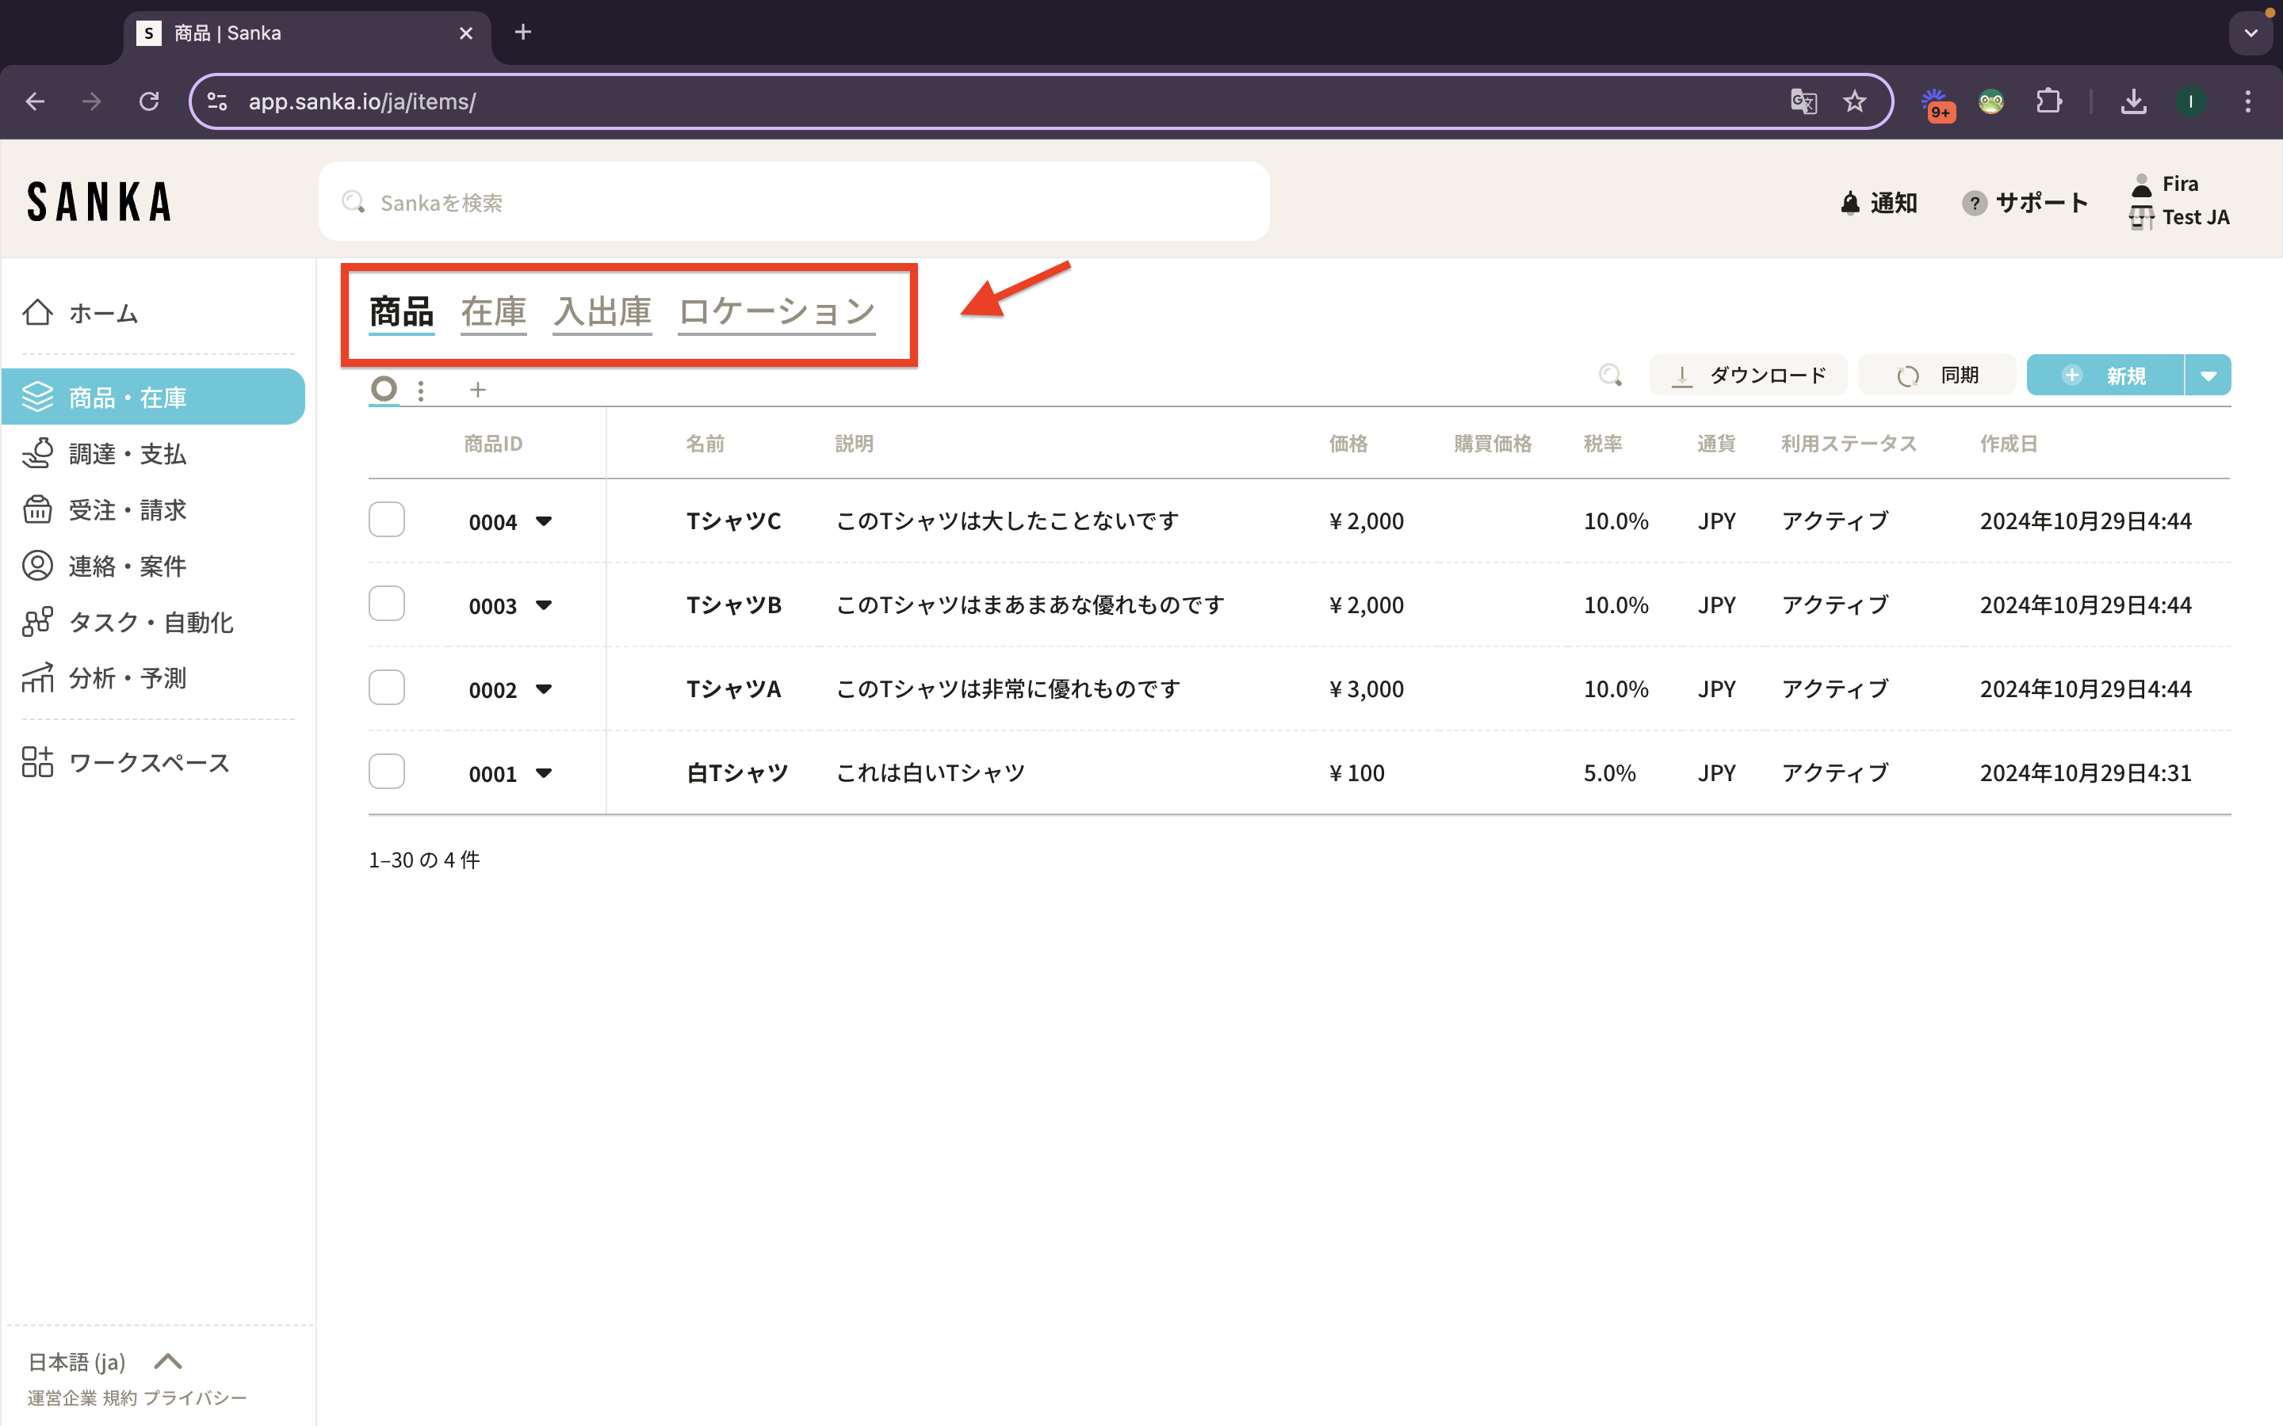Switch to the 在庫 tab
Screen dimensions: 2283x1426
493,311
